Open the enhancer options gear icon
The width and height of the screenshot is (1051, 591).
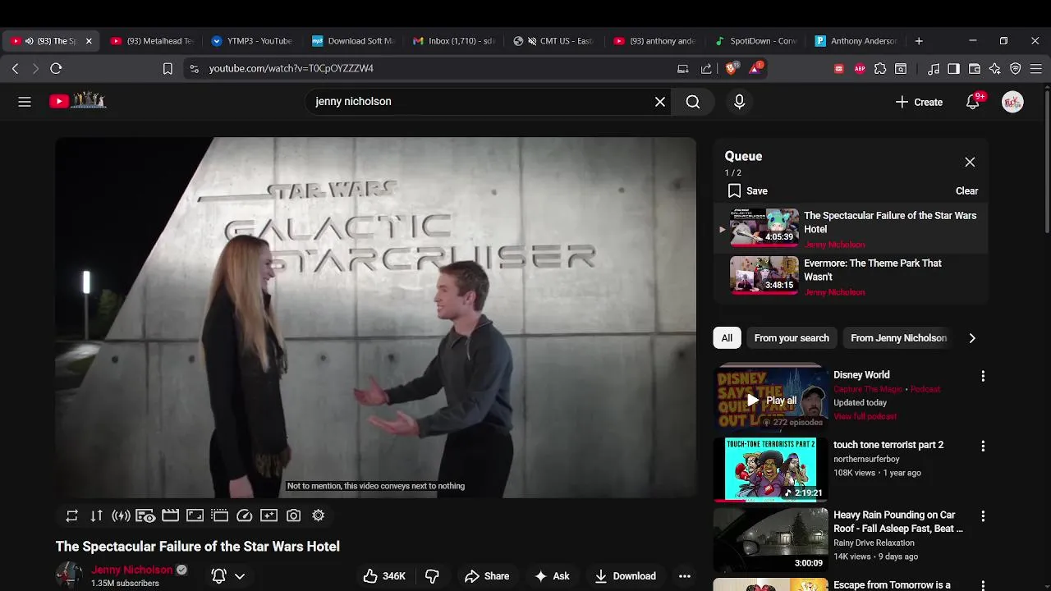[318, 515]
